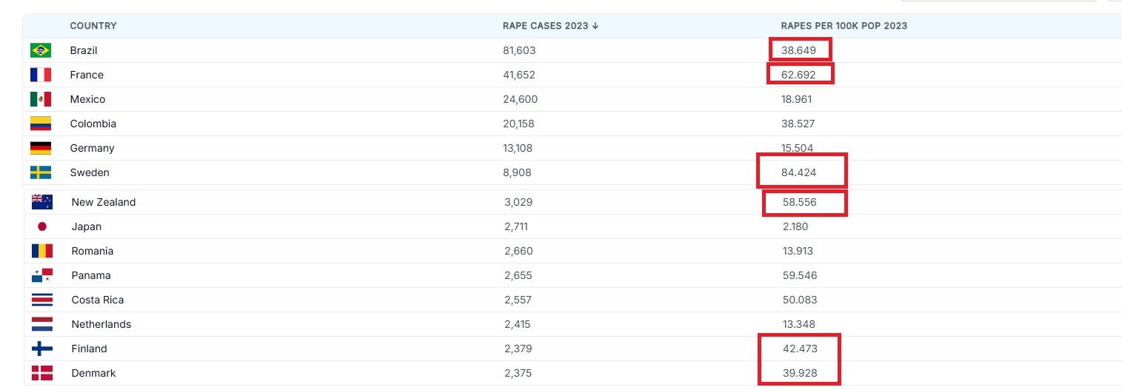Click the Brazil flag icon
1122x390 pixels.
point(41,50)
